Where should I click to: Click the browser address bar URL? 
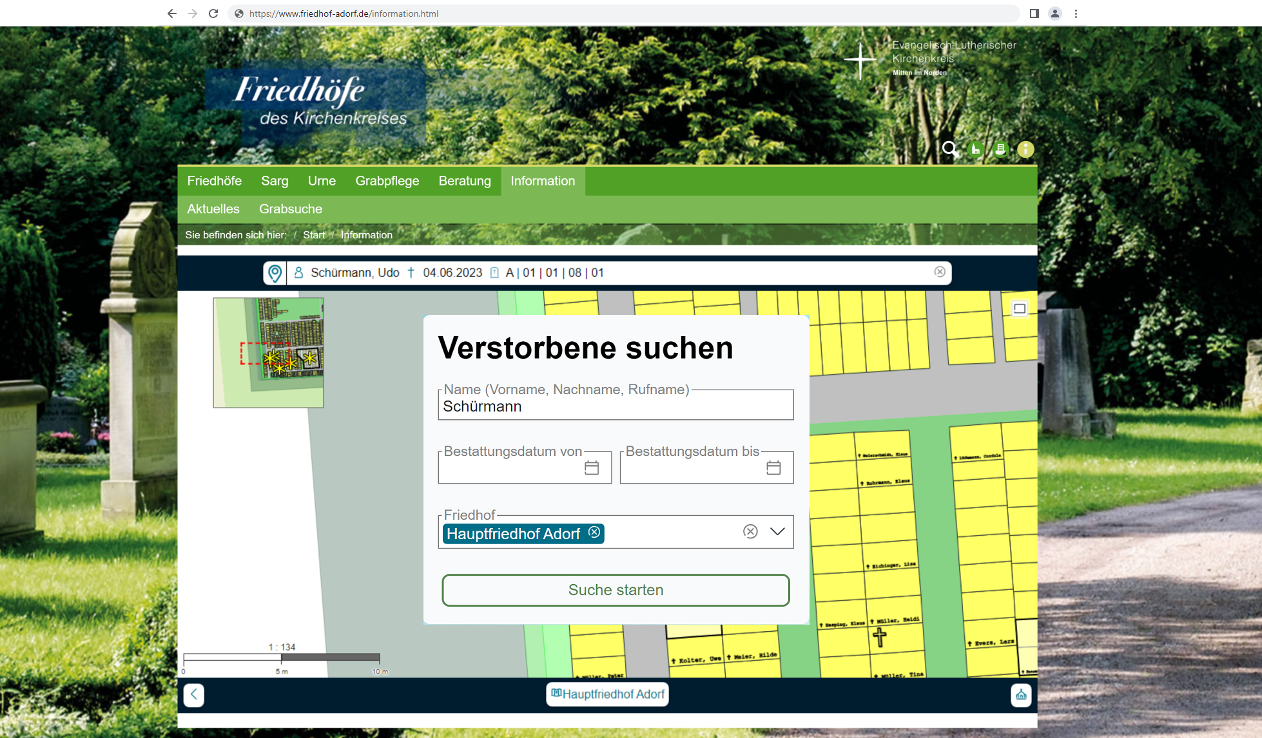click(x=344, y=14)
